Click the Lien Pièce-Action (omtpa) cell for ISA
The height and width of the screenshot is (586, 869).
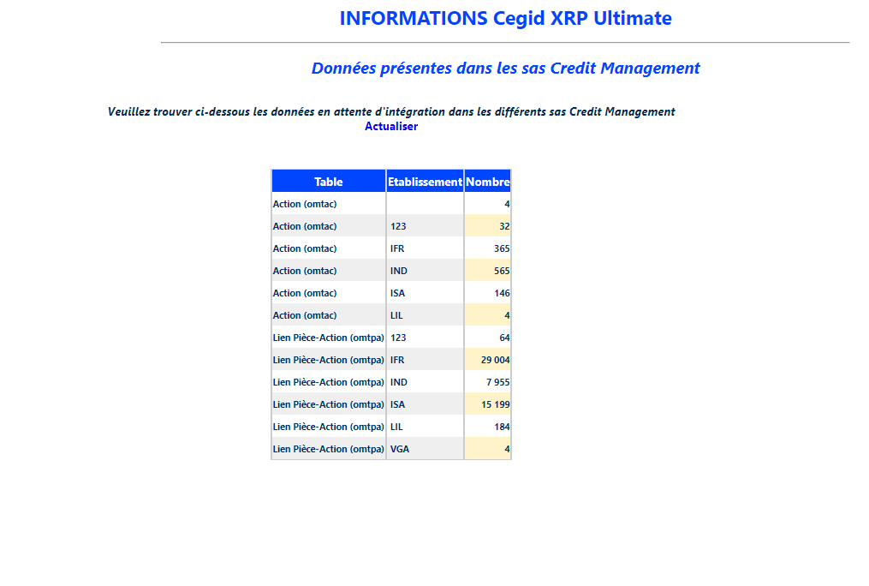[329, 404]
